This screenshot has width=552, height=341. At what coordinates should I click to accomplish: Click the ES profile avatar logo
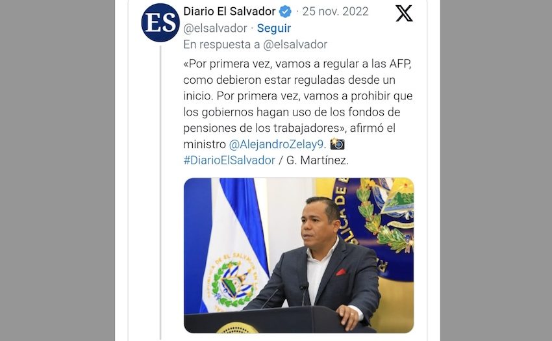click(x=160, y=23)
